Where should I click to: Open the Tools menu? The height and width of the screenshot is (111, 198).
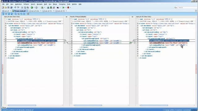69,4
